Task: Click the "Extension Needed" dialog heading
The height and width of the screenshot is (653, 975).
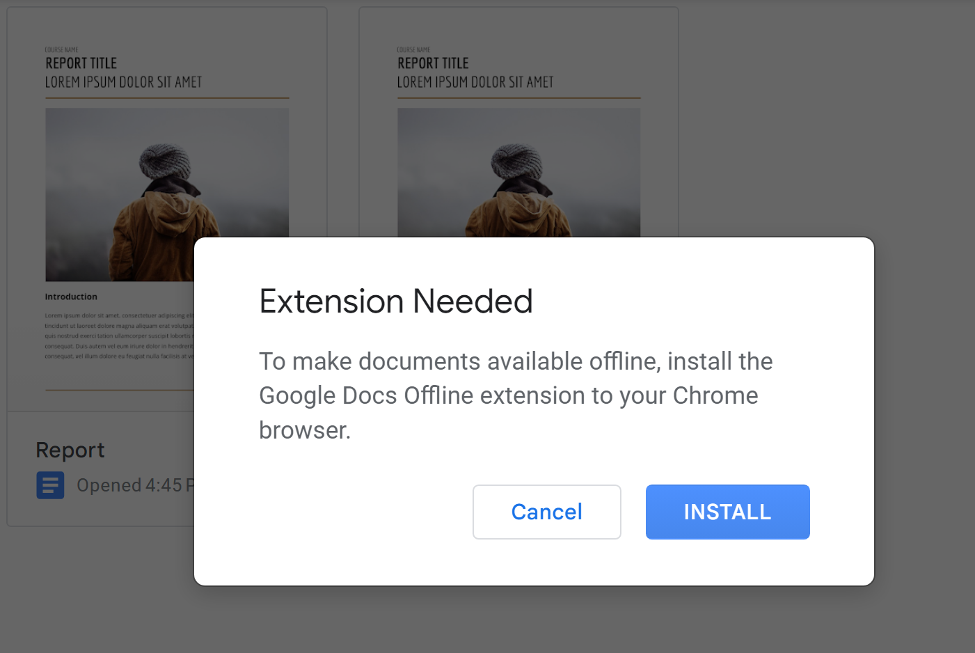Action: coord(396,301)
